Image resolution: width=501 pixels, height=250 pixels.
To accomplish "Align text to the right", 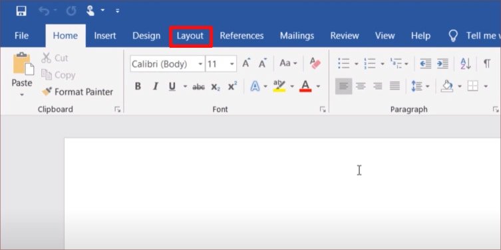I will click(x=378, y=86).
